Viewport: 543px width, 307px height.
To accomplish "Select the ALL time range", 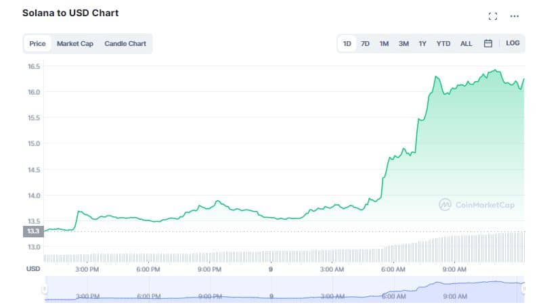I will [466, 43].
